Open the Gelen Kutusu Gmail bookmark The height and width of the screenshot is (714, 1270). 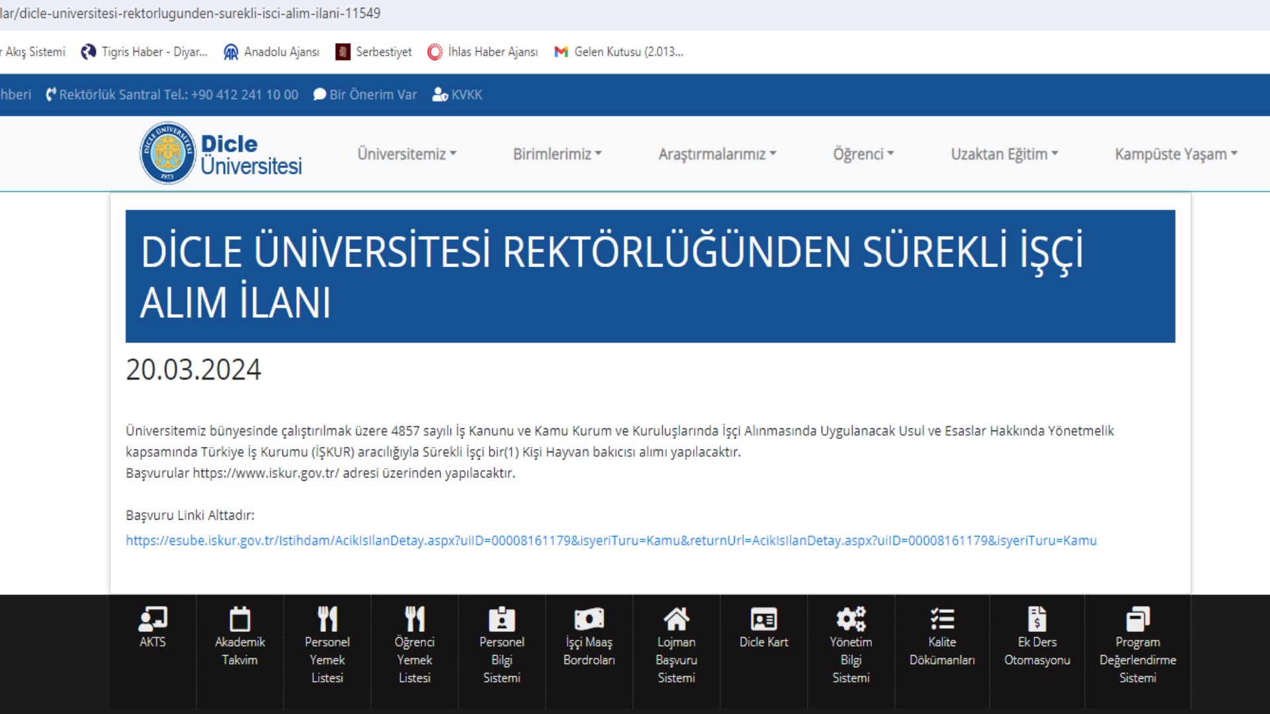tap(619, 52)
